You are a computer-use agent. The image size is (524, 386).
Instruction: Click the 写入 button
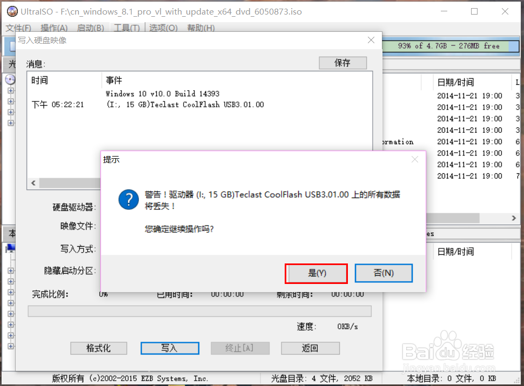[x=170, y=348]
